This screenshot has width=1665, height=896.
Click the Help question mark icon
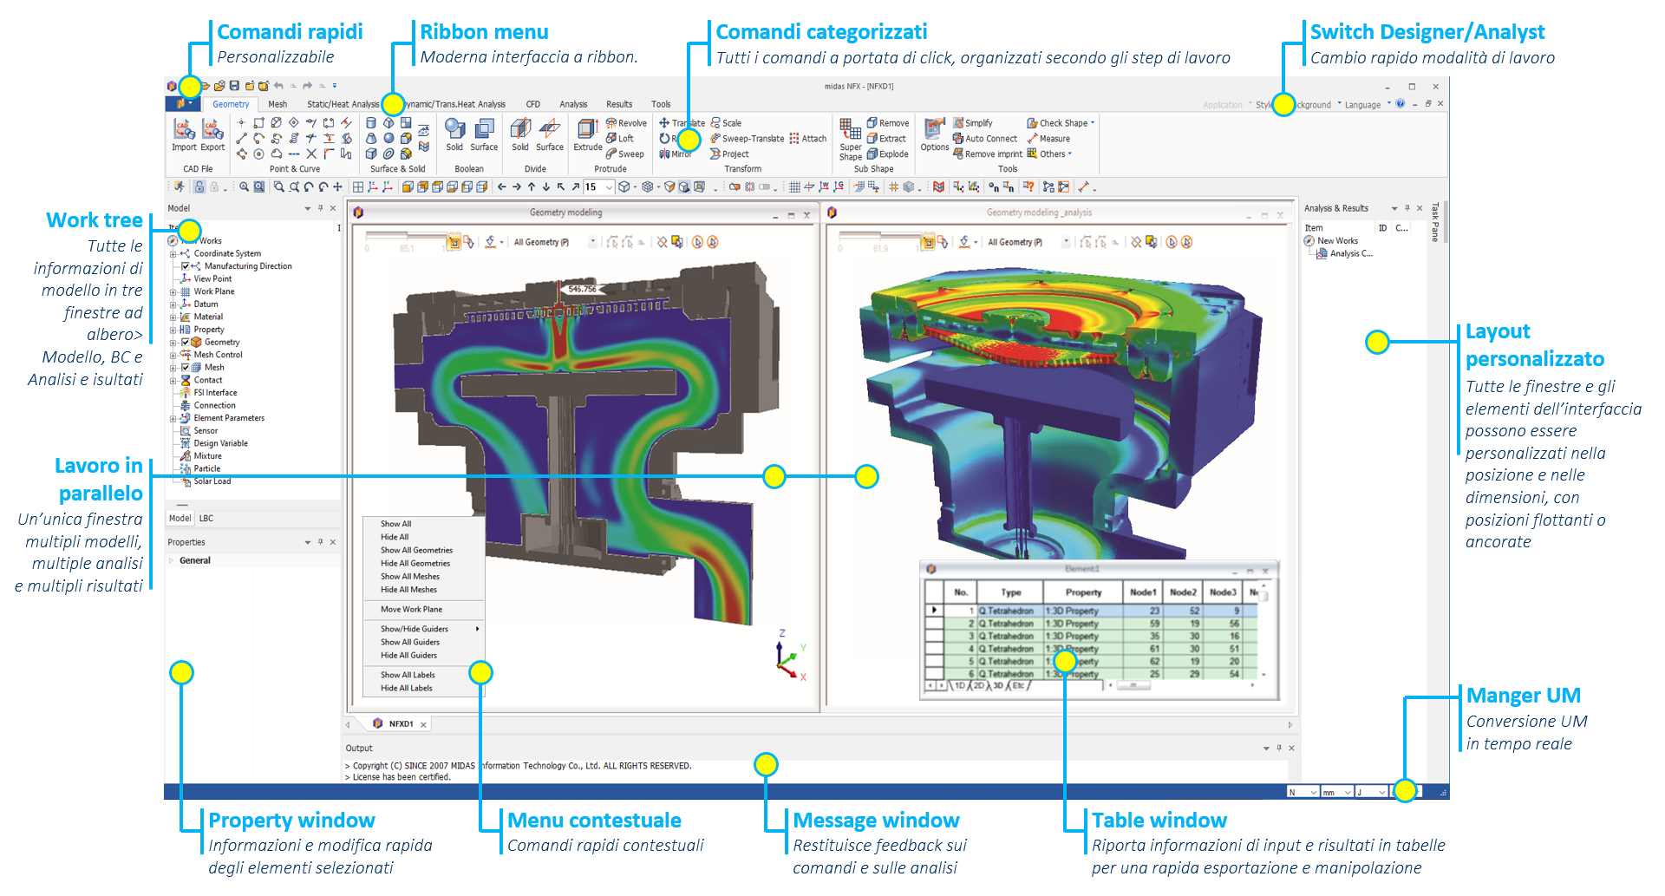[1400, 104]
